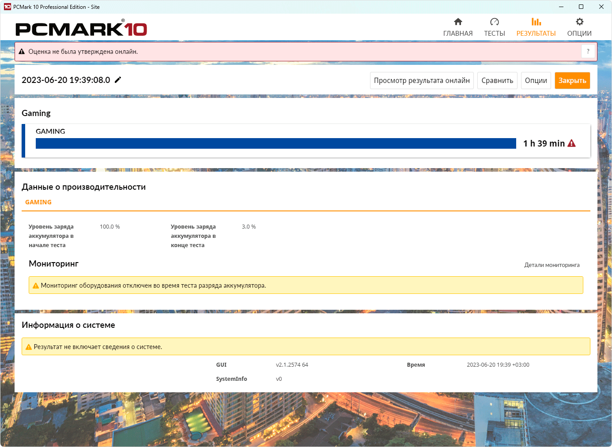Screen dimensions: 612x447
Task: Click the Мониторинг оборудования отключен notice text
Action: [154, 285]
